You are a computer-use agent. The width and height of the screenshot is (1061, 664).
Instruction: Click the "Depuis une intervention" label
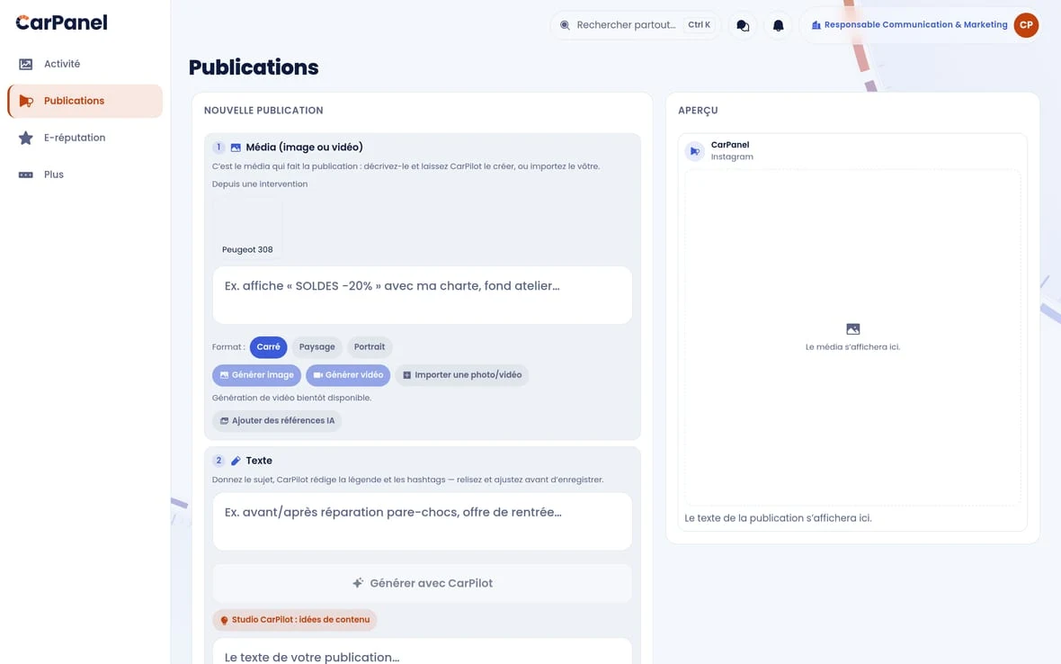[260, 184]
